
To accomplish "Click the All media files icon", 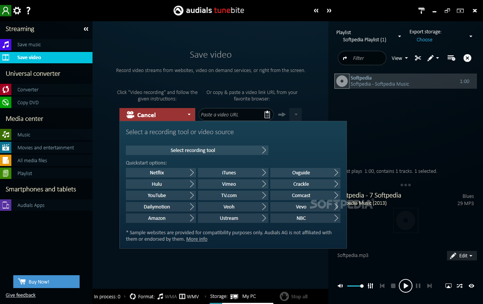I will pos(6,160).
